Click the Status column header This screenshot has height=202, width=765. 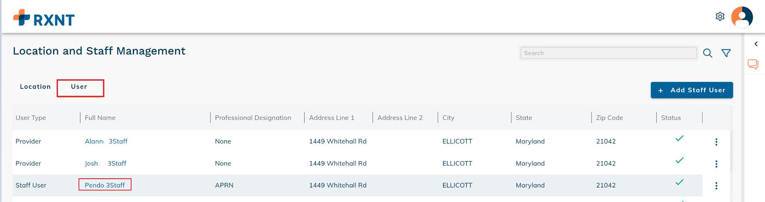pos(671,118)
